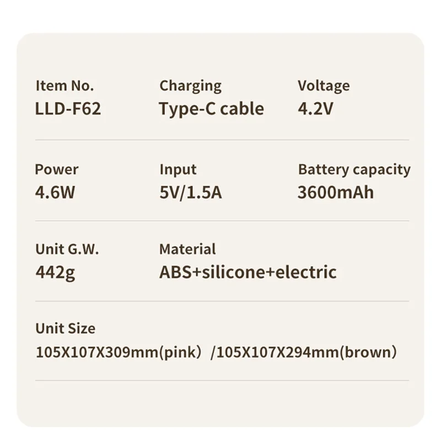The width and height of the screenshot is (441, 441).
Task: Click the Unit Size label
Action: tap(65, 329)
